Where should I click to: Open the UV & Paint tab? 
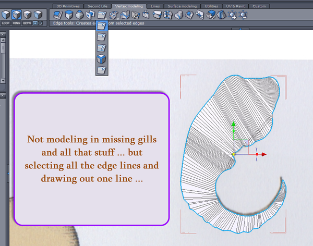(x=235, y=6)
